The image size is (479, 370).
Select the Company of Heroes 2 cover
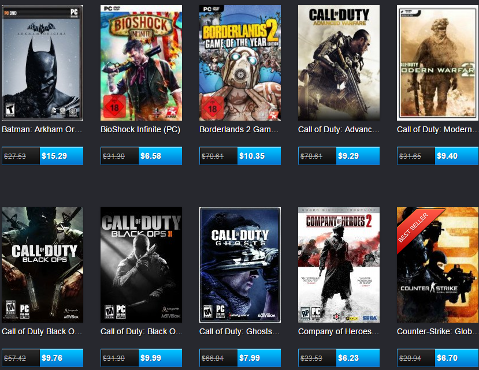[x=339, y=265]
